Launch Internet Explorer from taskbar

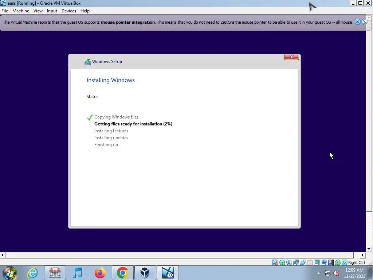[32, 273]
